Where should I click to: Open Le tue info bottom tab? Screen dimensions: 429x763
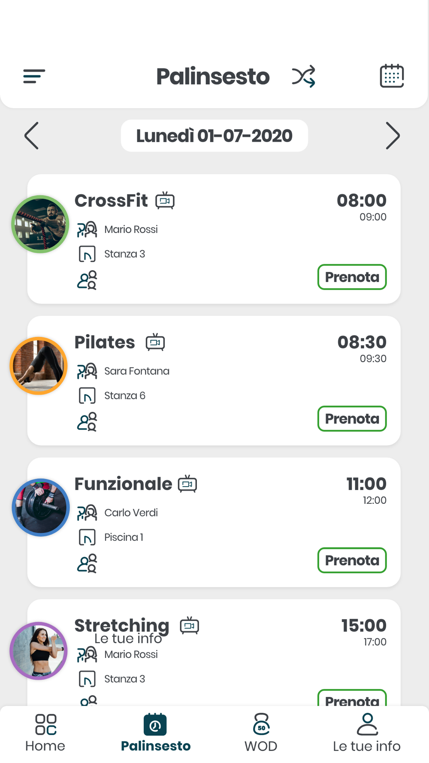tap(367, 733)
